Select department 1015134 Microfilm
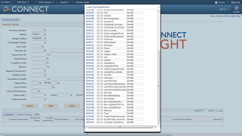The width and height of the screenshot is (242, 136). coord(90,93)
